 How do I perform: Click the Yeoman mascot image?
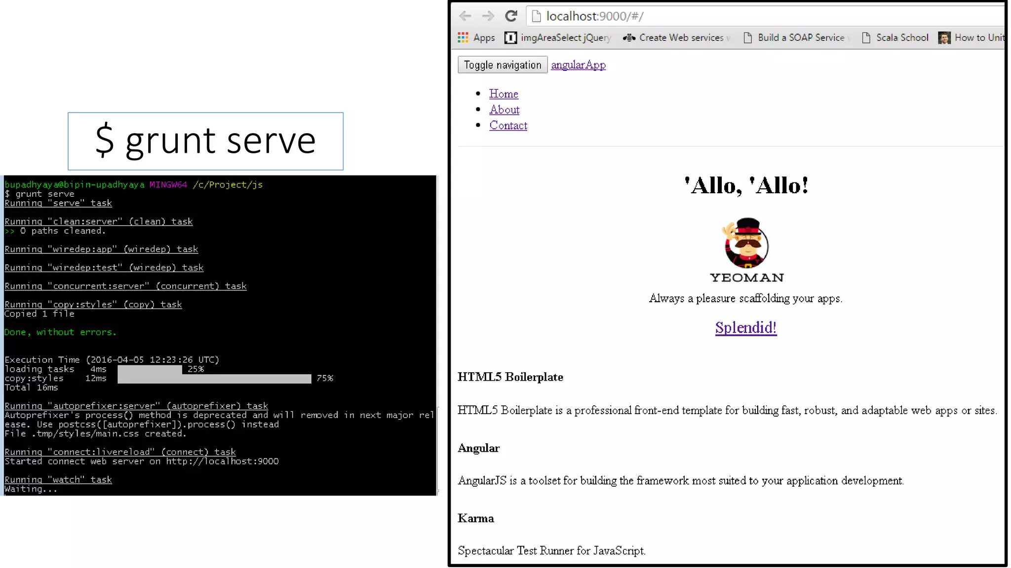point(746,243)
